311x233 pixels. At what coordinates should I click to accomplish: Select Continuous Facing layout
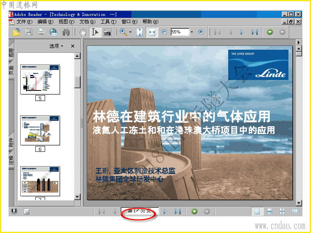[x=282, y=211]
